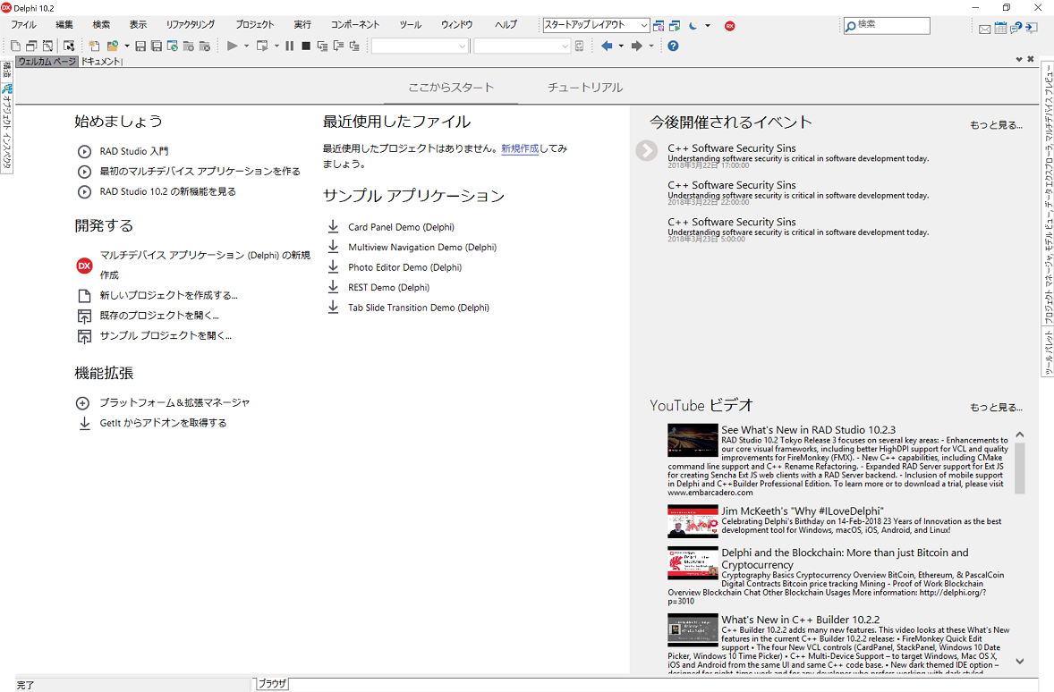Click the Step Over debug icon

[x=338, y=46]
